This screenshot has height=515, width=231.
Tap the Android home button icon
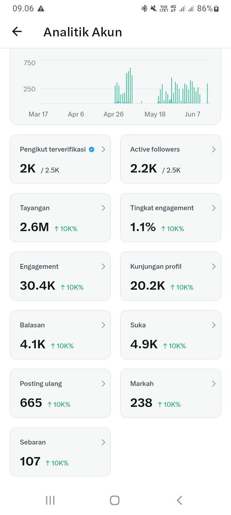(115, 500)
